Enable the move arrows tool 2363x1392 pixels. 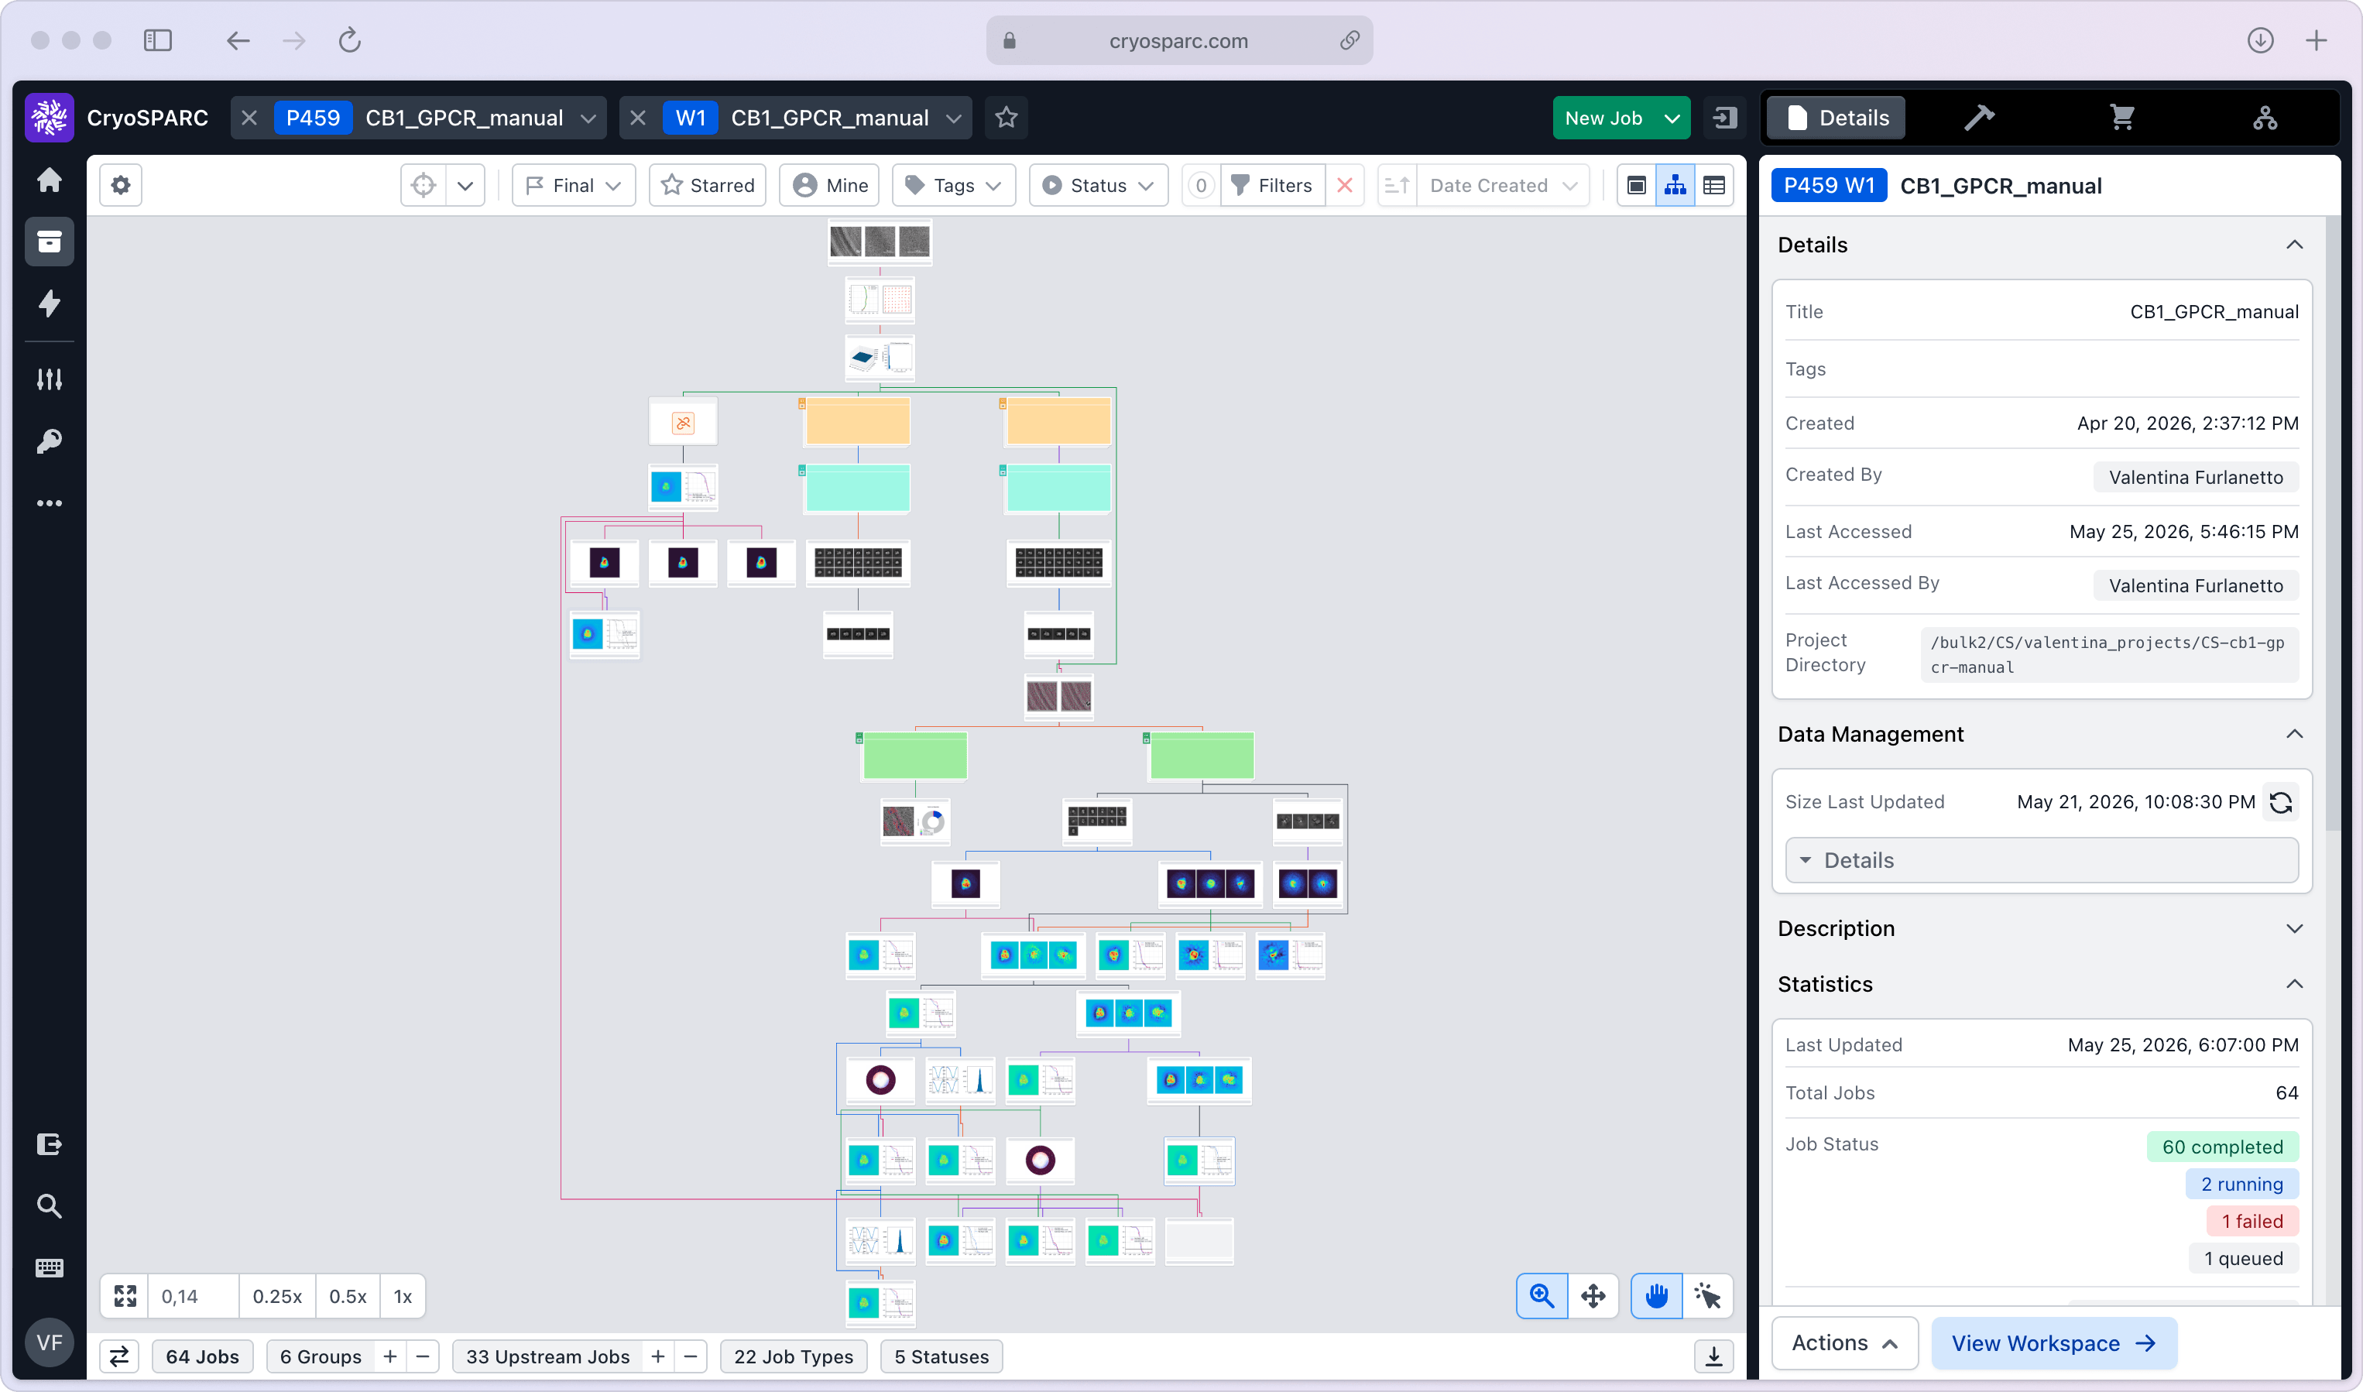[1593, 1295]
